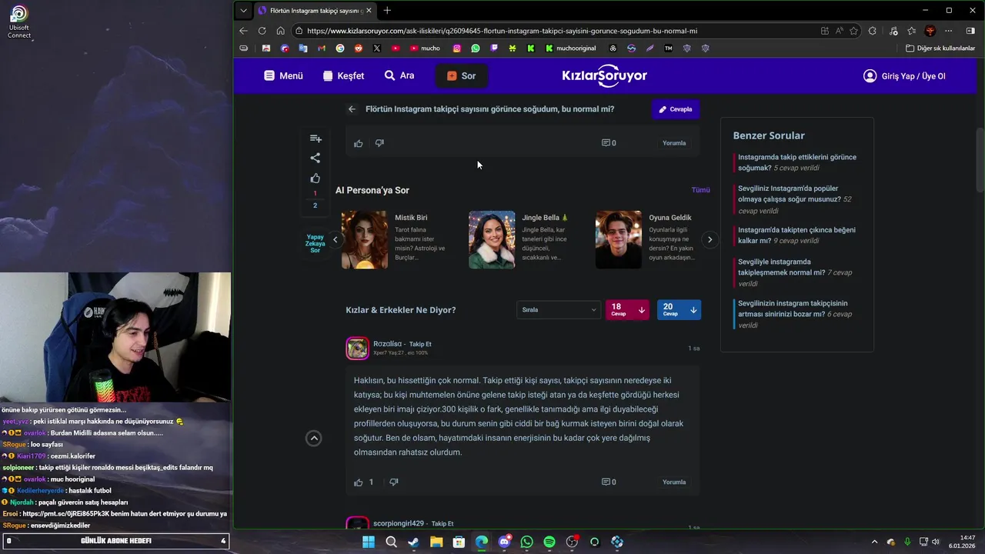The width and height of the screenshot is (985, 554).
Task: Open the X bookmark icon
Action: point(377,48)
